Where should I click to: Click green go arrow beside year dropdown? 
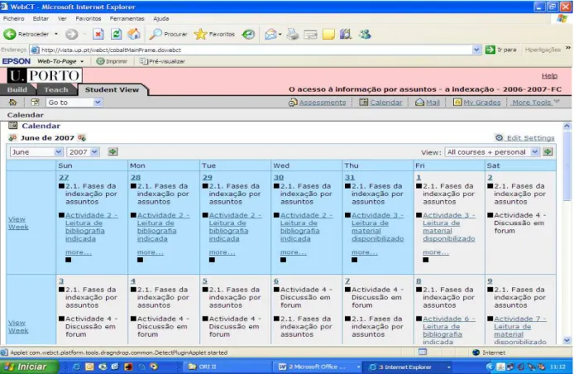click(112, 151)
